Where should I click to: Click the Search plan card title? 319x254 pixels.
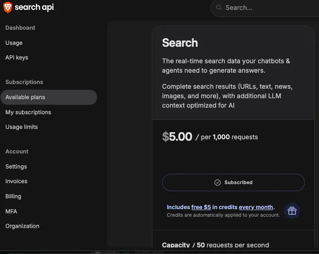pyautogui.click(x=180, y=43)
